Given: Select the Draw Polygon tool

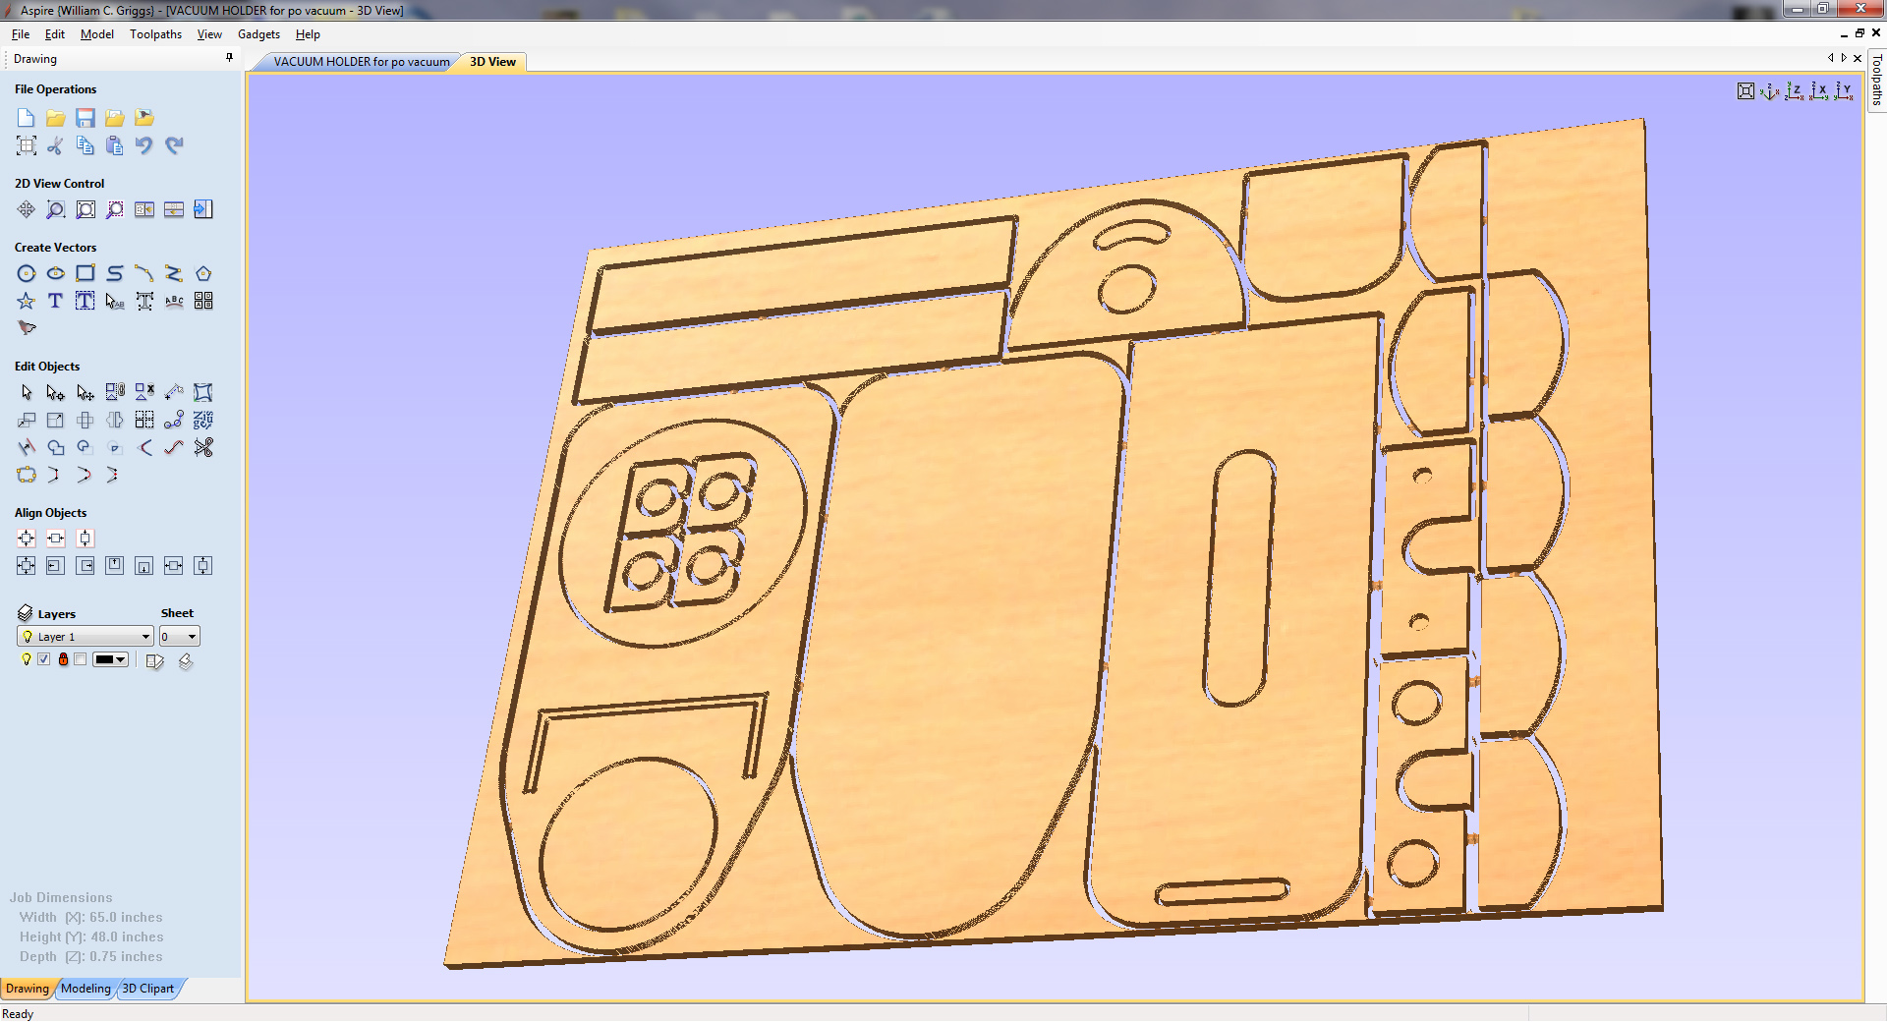Looking at the screenshot, I should coord(203,273).
